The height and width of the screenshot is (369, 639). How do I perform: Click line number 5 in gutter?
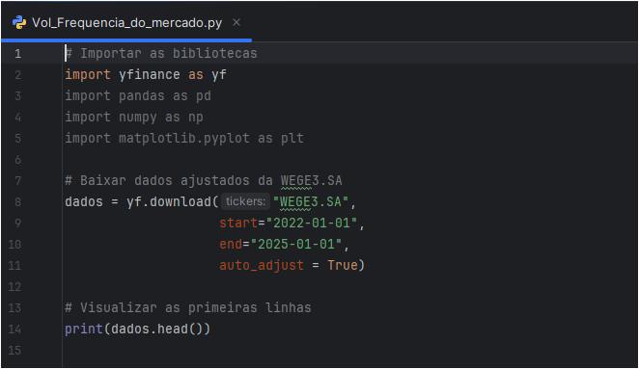[x=18, y=139]
